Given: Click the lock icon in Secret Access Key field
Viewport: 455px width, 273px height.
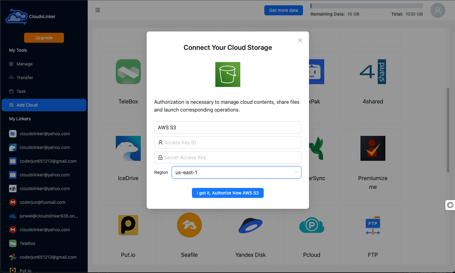Looking at the screenshot, I should coord(160,157).
